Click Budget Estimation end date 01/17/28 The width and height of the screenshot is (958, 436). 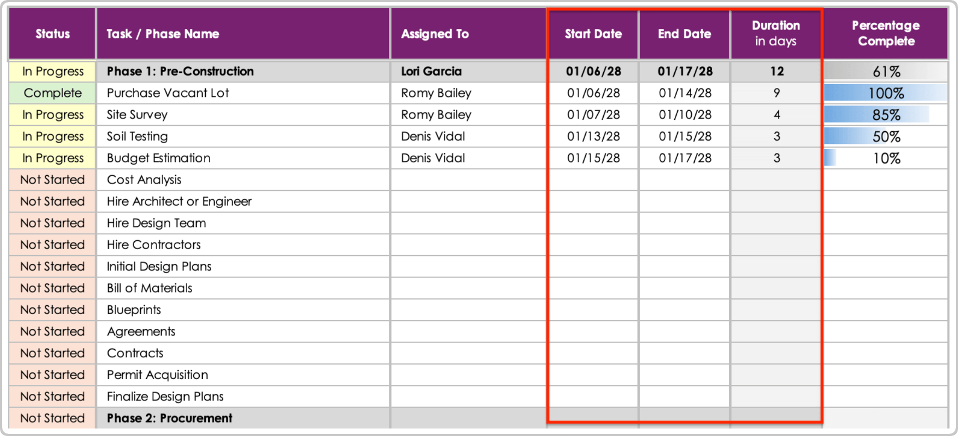tap(685, 158)
